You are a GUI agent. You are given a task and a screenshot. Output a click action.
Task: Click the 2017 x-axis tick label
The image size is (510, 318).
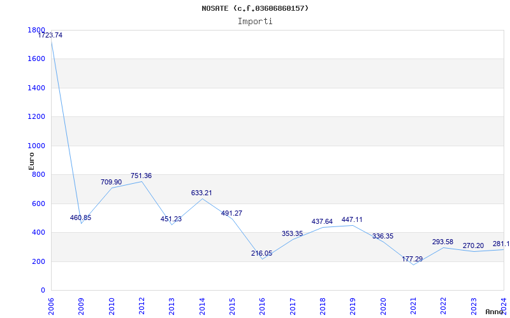pyautogui.click(x=293, y=307)
